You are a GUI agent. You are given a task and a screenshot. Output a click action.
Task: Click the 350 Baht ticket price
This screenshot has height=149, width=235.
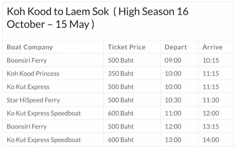(x=120, y=73)
